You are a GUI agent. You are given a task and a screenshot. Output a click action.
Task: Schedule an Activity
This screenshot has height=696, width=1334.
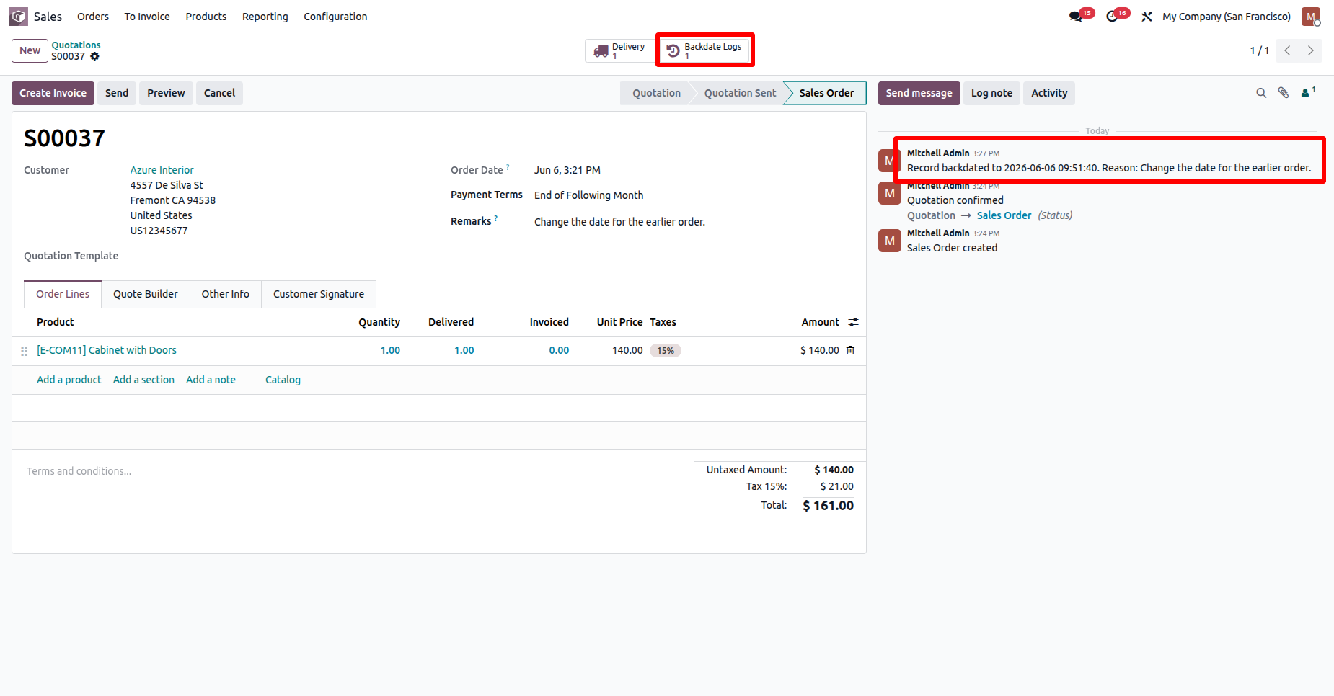[1049, 93]
